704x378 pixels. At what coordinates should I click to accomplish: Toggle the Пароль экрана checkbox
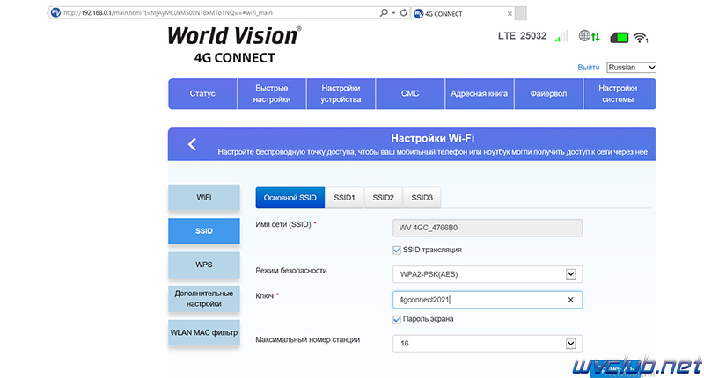397,319
